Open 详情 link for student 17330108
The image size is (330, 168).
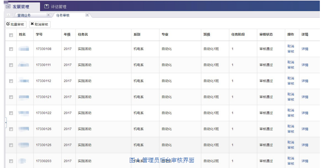point(305,49)
